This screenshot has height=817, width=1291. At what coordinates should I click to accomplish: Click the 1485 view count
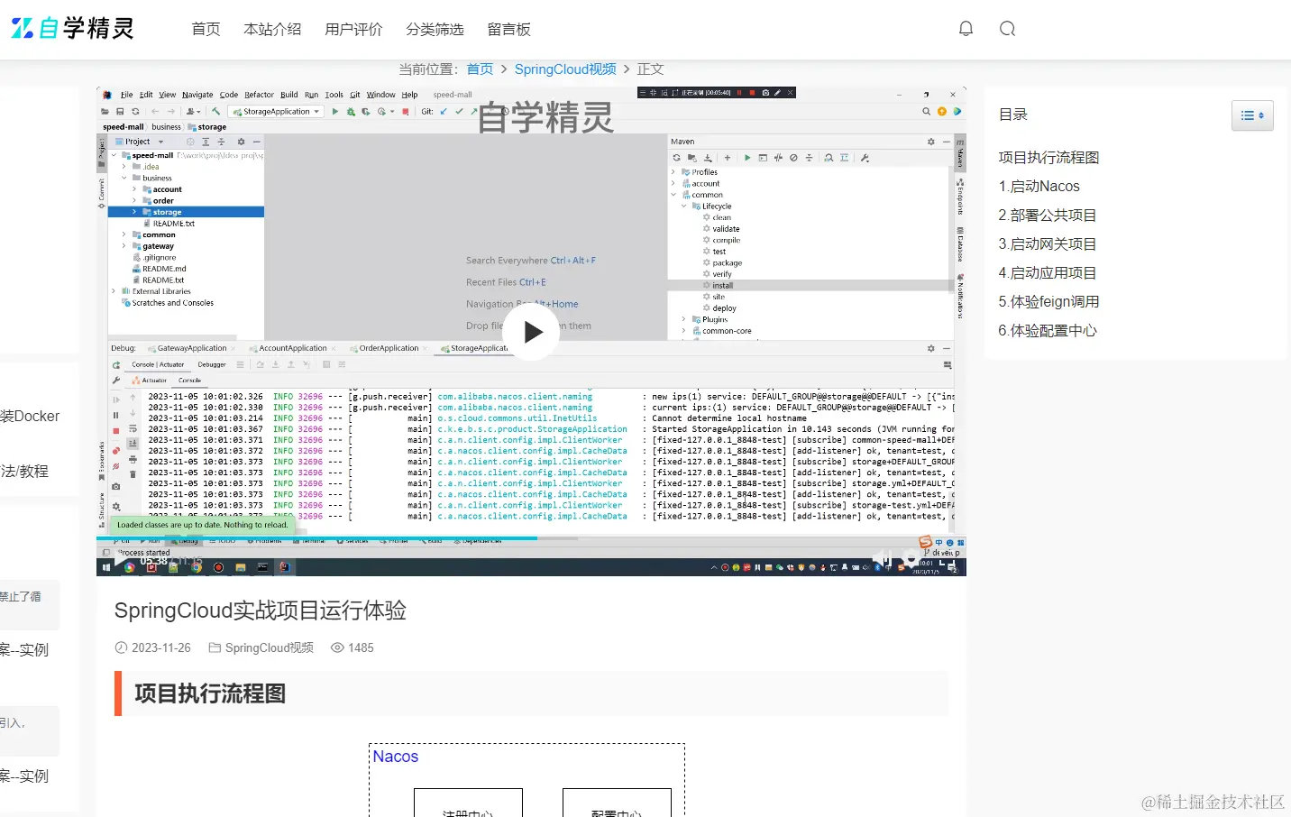(x=361, y=647)
